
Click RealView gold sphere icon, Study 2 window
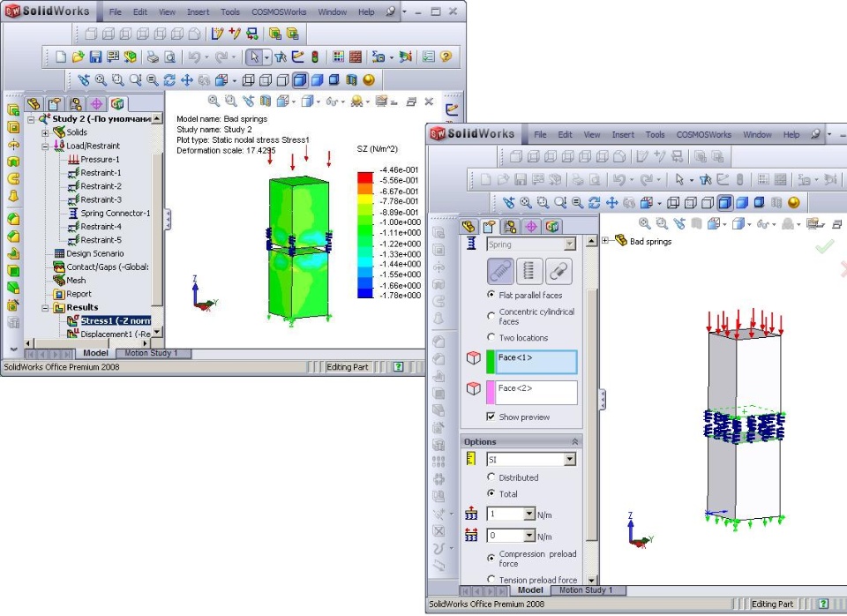click(369, 80)
